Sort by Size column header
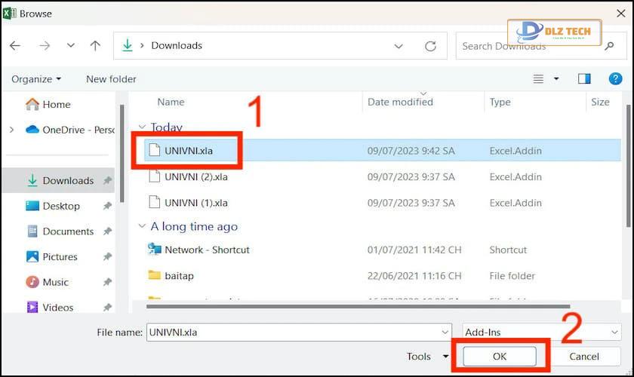Image resolution: width=634 pixels, height=377 pixels. [x=600, y=102]
